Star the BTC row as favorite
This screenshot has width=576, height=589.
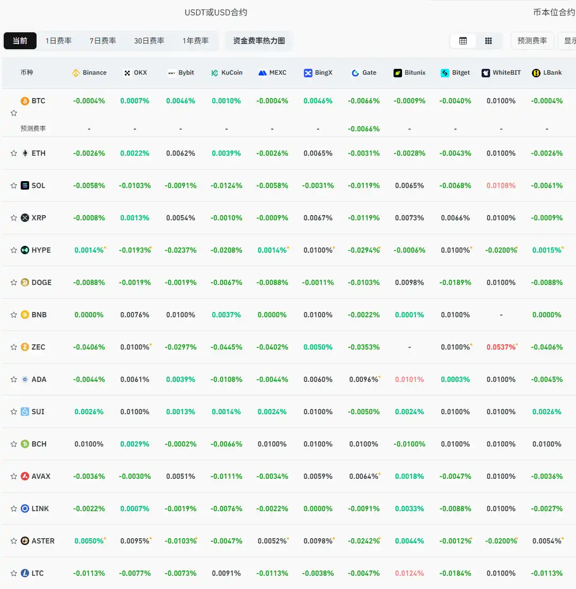[13, 113]
